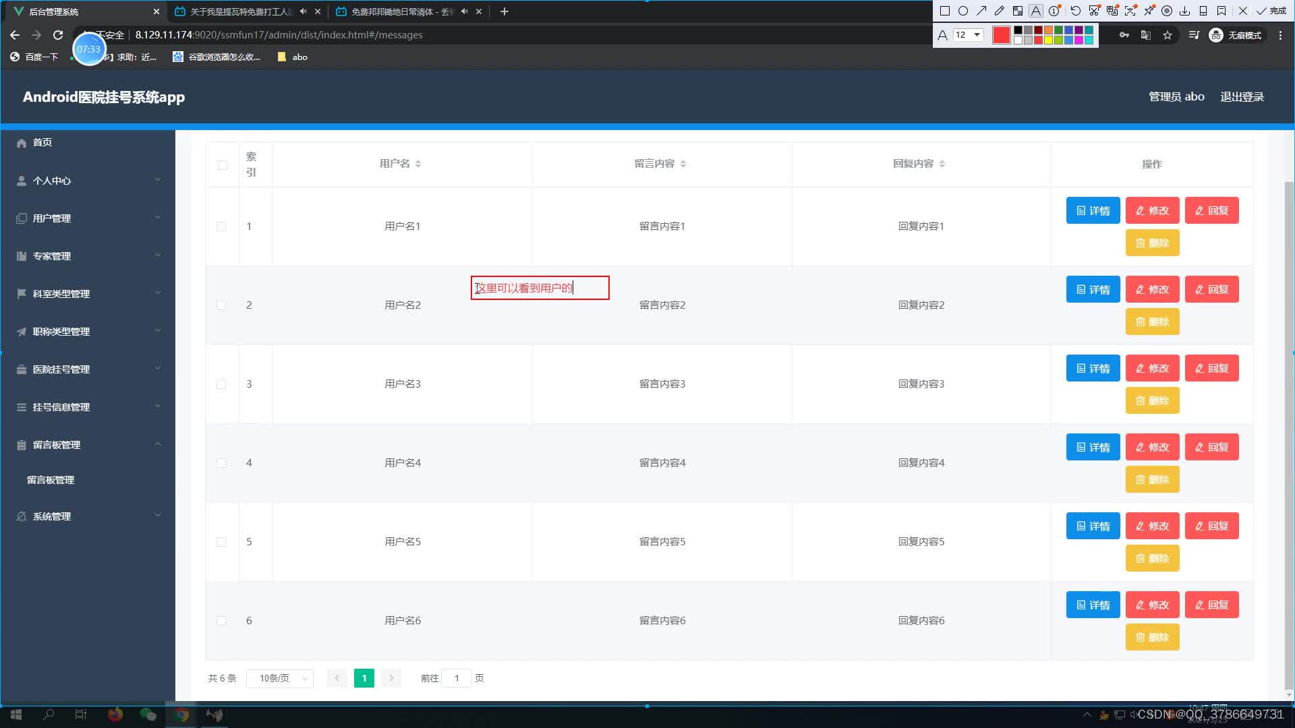Click 回复 button for 用户名4 row
This screenshot has height=728, width=1295.
coord(1212,447)
